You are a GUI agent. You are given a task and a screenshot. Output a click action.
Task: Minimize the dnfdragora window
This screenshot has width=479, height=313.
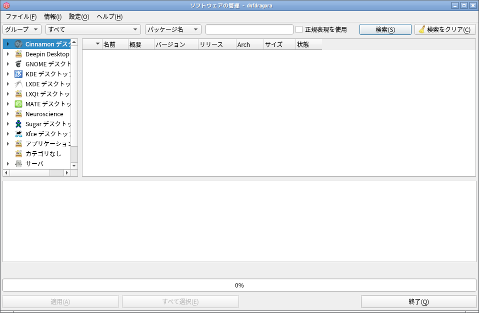[x=455, y=5]
